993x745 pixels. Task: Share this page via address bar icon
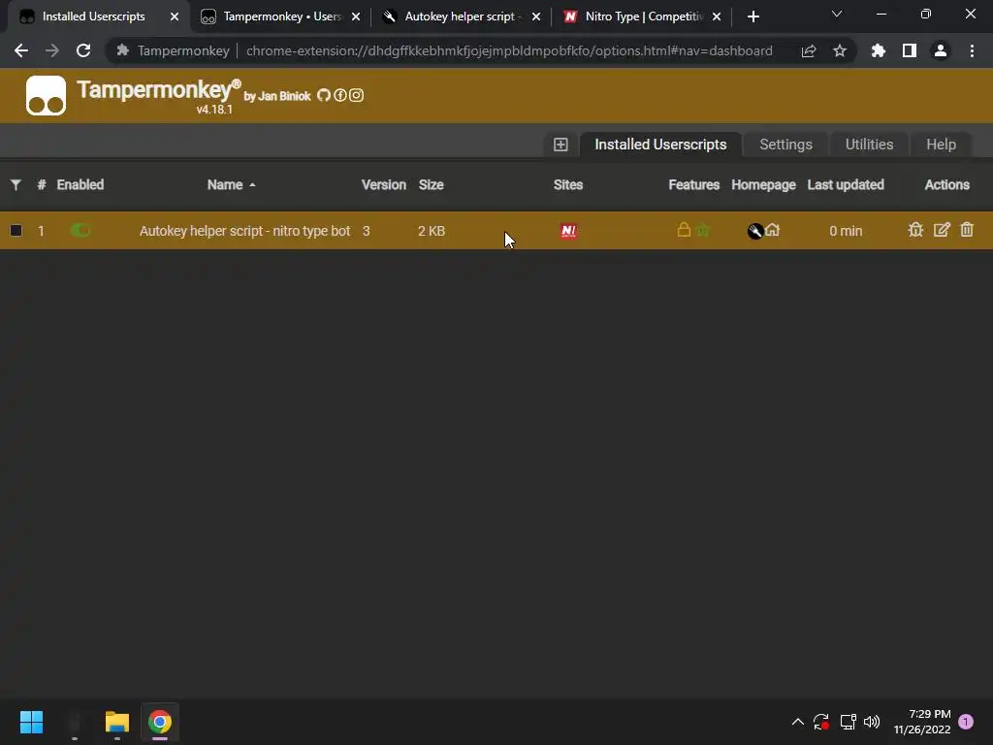coord(808,50)
